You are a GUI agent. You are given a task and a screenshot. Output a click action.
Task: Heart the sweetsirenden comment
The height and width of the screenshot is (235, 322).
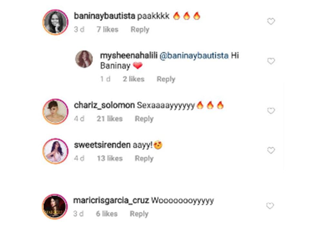pos(271,150)
